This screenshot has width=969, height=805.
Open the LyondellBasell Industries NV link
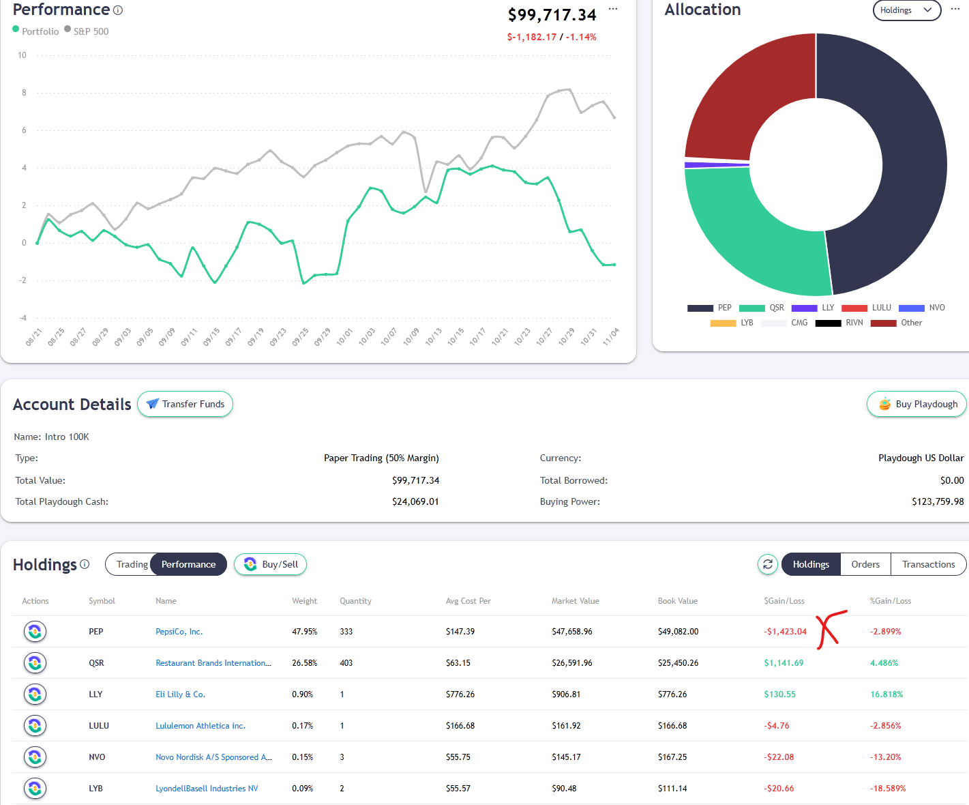pos(207,789)
